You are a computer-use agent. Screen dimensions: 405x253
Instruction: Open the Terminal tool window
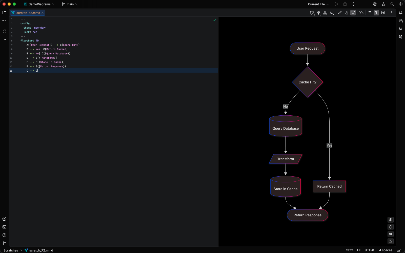[4, 227]
